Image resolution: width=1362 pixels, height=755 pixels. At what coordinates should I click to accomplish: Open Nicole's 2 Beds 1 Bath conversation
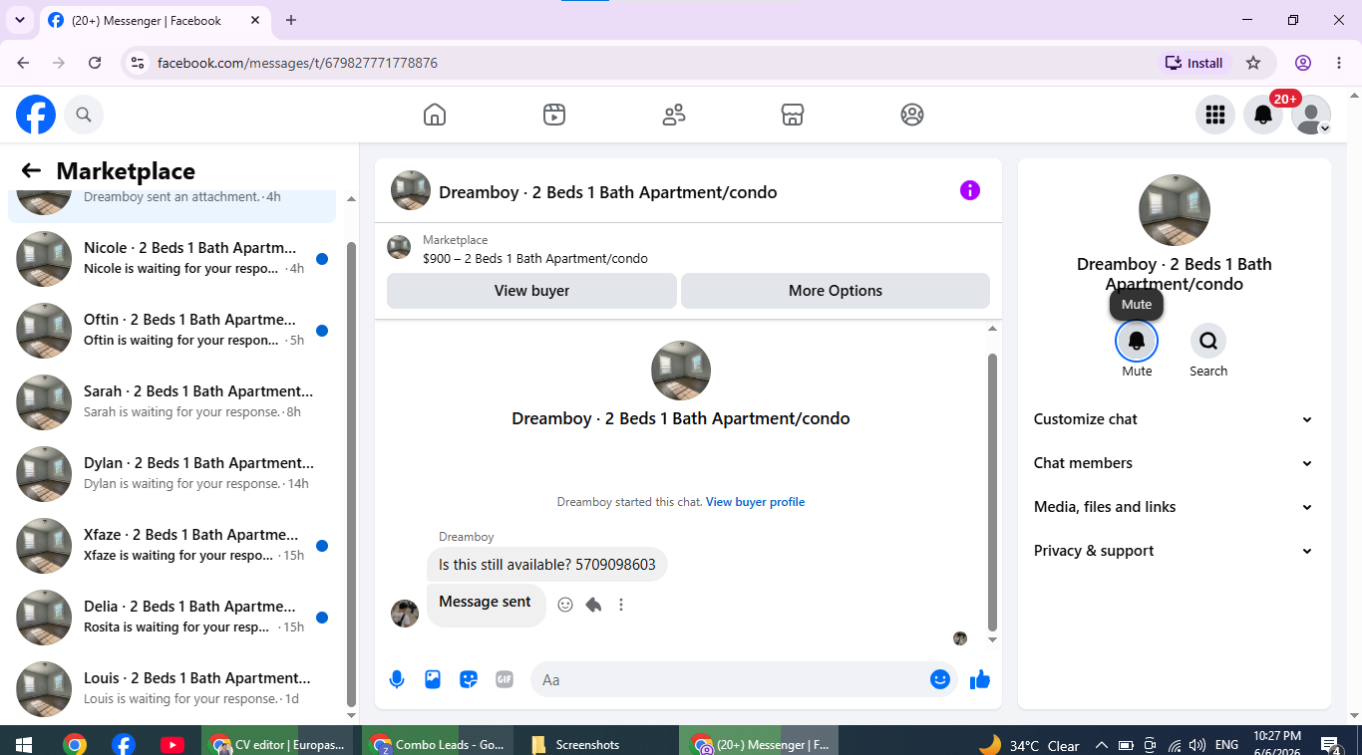pyautogui.click(x=172, y=259)
